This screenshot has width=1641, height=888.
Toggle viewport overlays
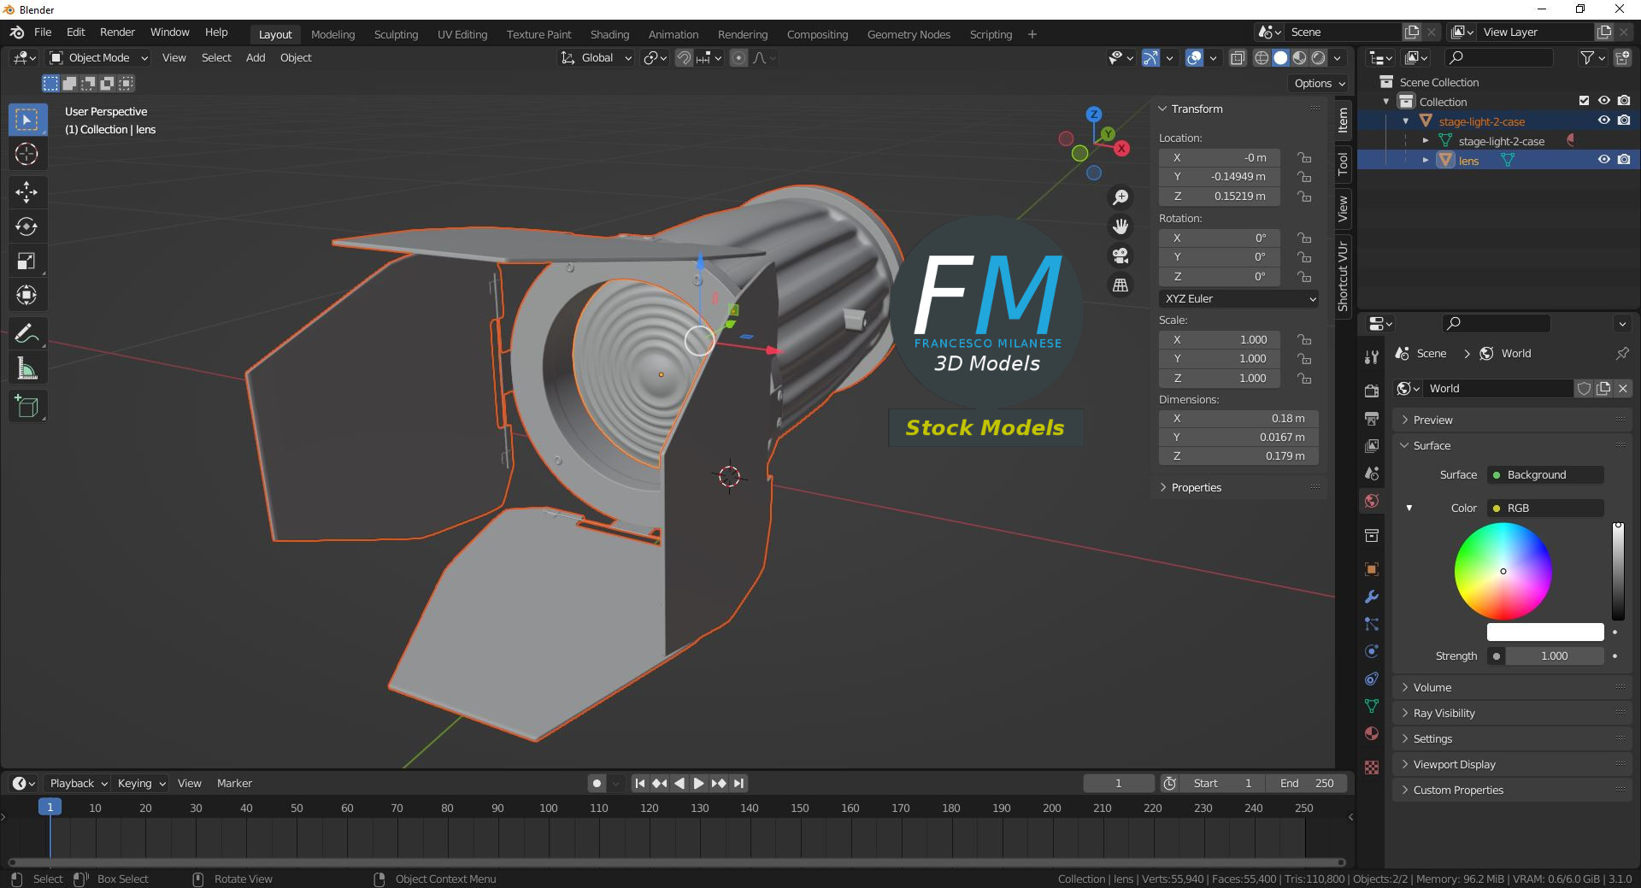click(x=1194, y=58)
